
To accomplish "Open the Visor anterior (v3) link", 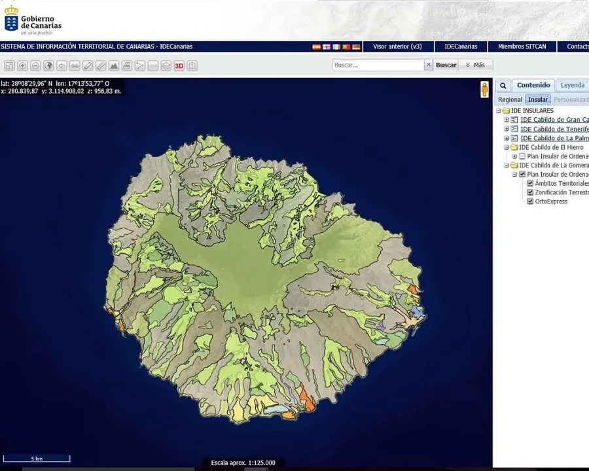I will 397,46.
